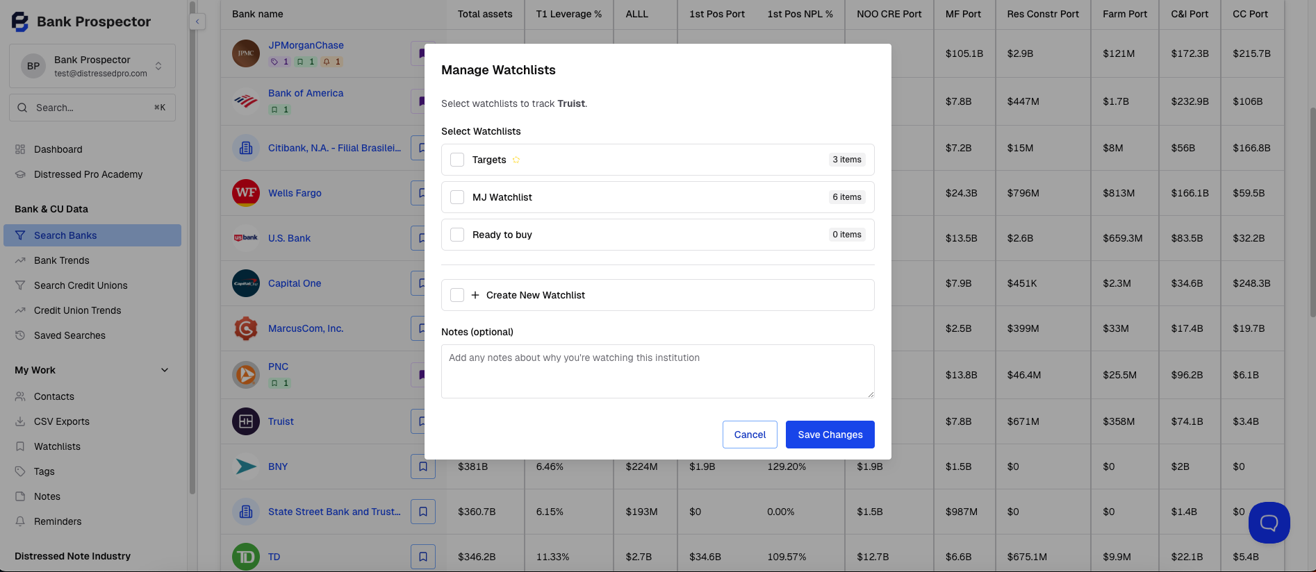Click the sidebar Search field
Image resolution: width=1316 pixels, height=572 pixels.
coord(92,108)
